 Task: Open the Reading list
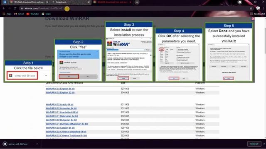point(257,14)
